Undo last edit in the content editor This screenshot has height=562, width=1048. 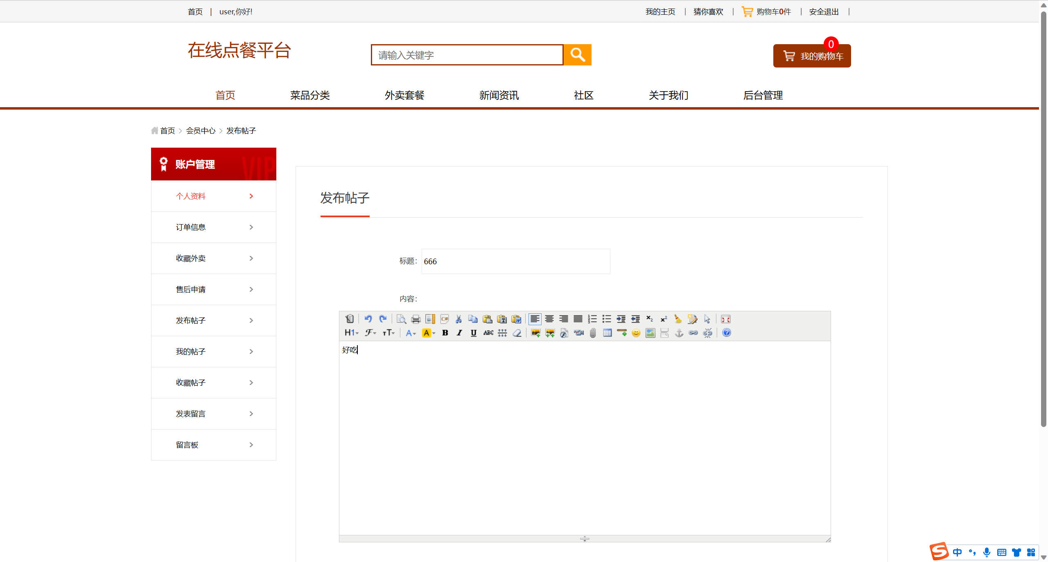point(368,319)
